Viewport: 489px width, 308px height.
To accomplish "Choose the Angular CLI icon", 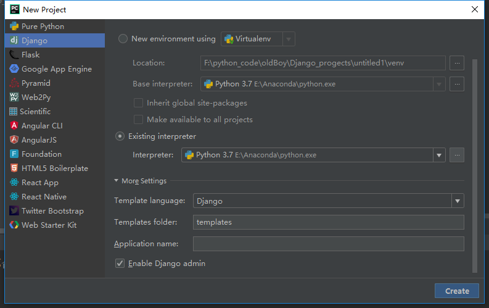I will 15,126.
